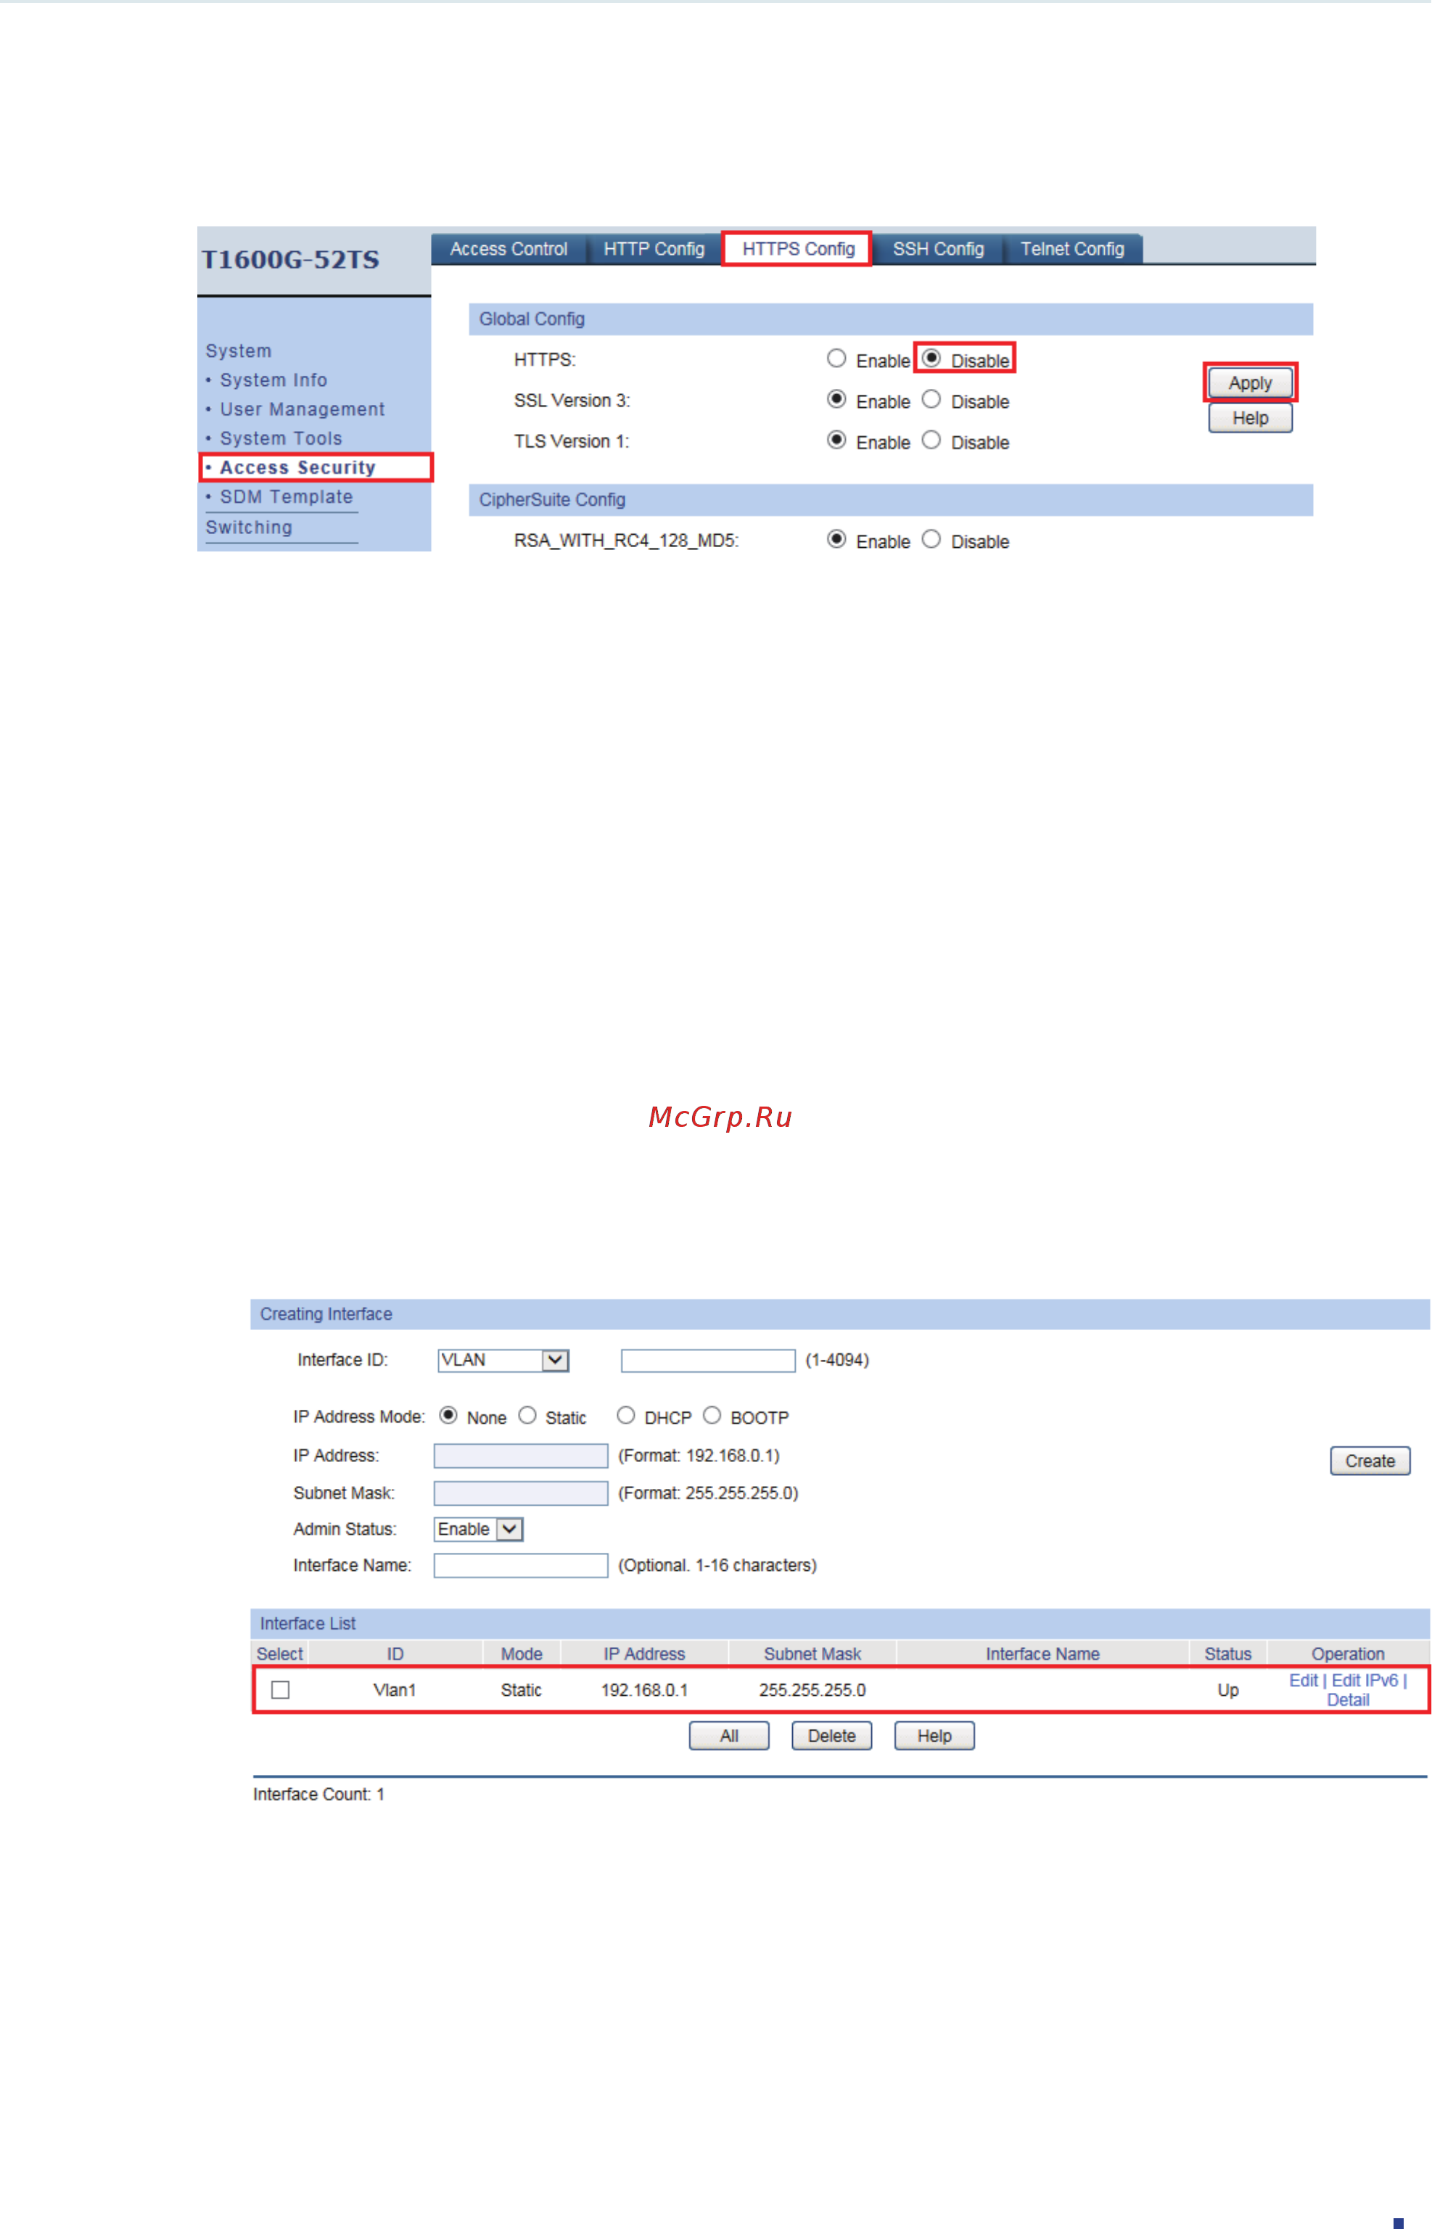
Task: Enable RSA_WITH_RC4_128_MD5 cipher suite
Action: [x=837, y=541]
